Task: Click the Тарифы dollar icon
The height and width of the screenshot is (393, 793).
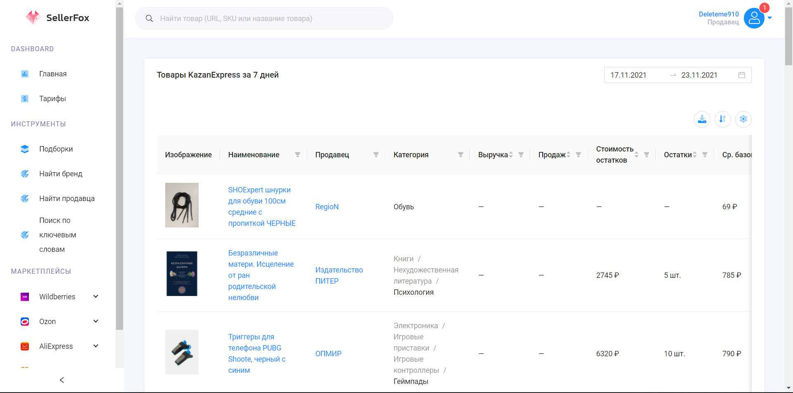Action: click(x=25, y=99)
